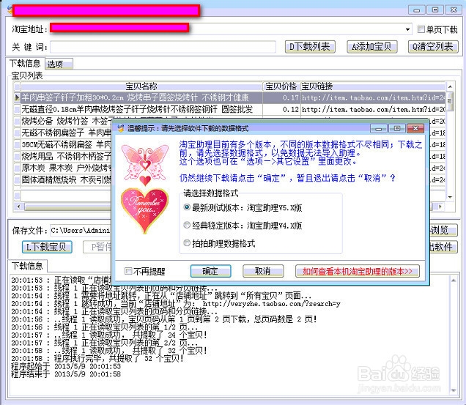
Task: Click the 宝贝名称 column header
Action: (x=141, y=86)
